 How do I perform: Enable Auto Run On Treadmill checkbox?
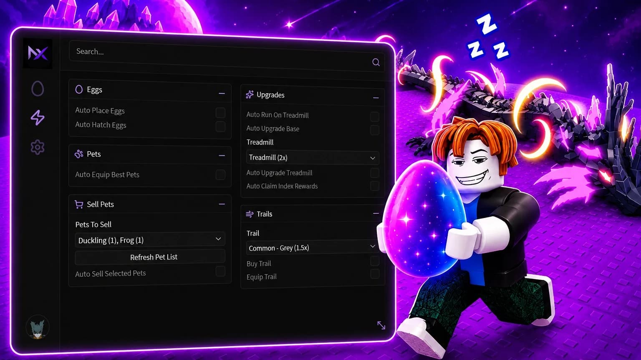pyautogui.click(x=375, y=117)
